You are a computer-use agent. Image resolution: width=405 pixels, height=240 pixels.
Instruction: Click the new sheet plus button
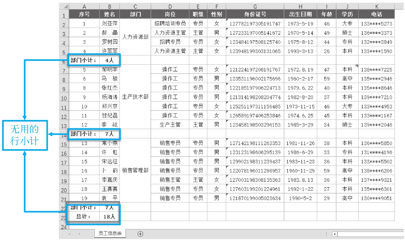140,234
